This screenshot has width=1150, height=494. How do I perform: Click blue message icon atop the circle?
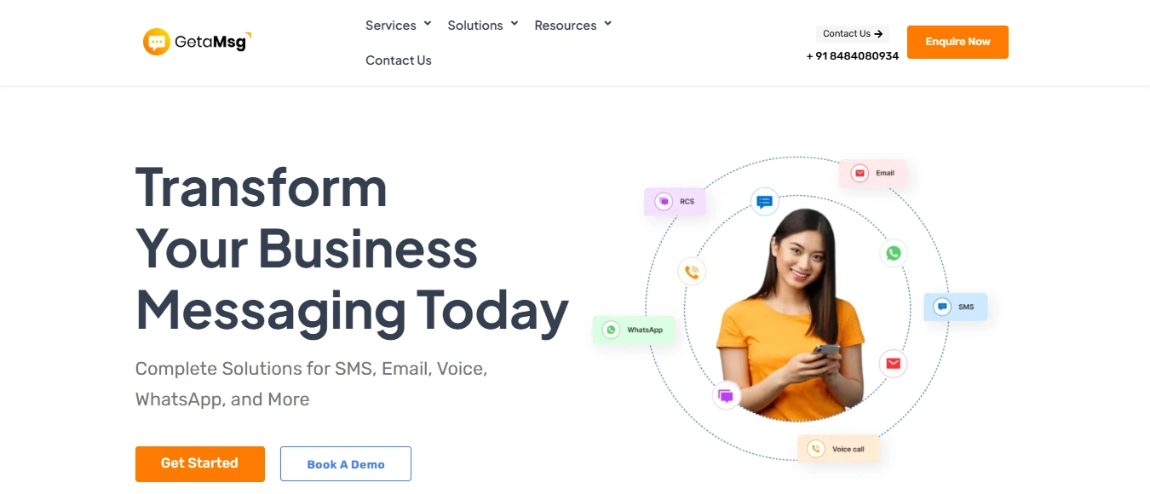[765, 202]
